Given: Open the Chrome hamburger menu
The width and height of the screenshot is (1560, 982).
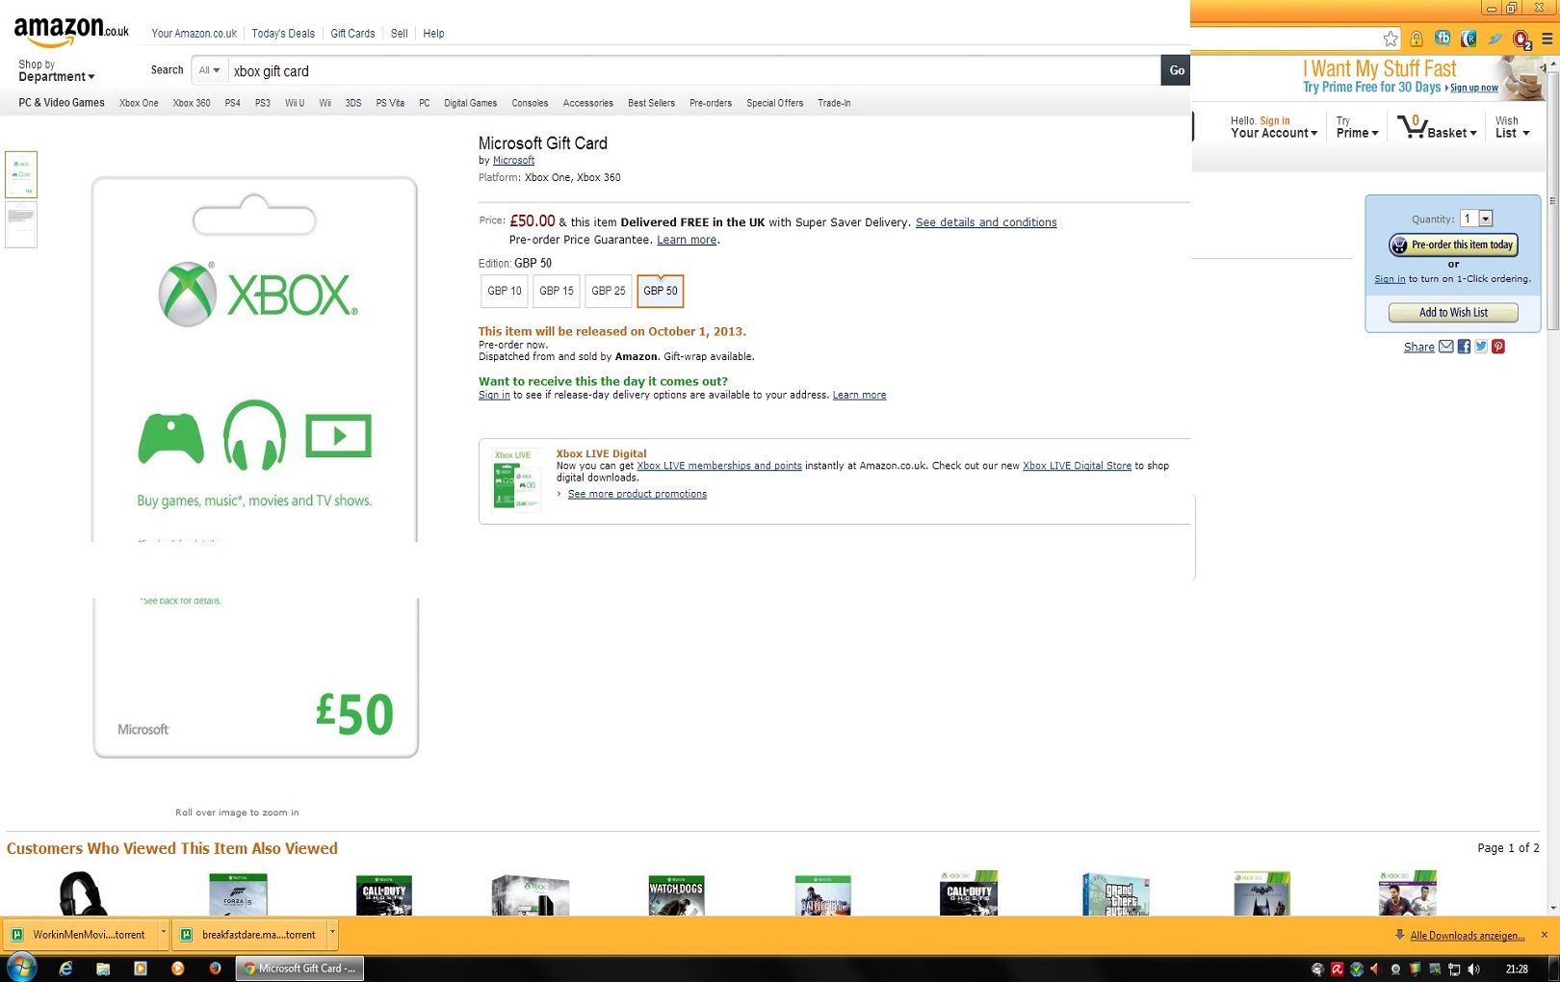Looking at the screenshot, I should 1547,39.
